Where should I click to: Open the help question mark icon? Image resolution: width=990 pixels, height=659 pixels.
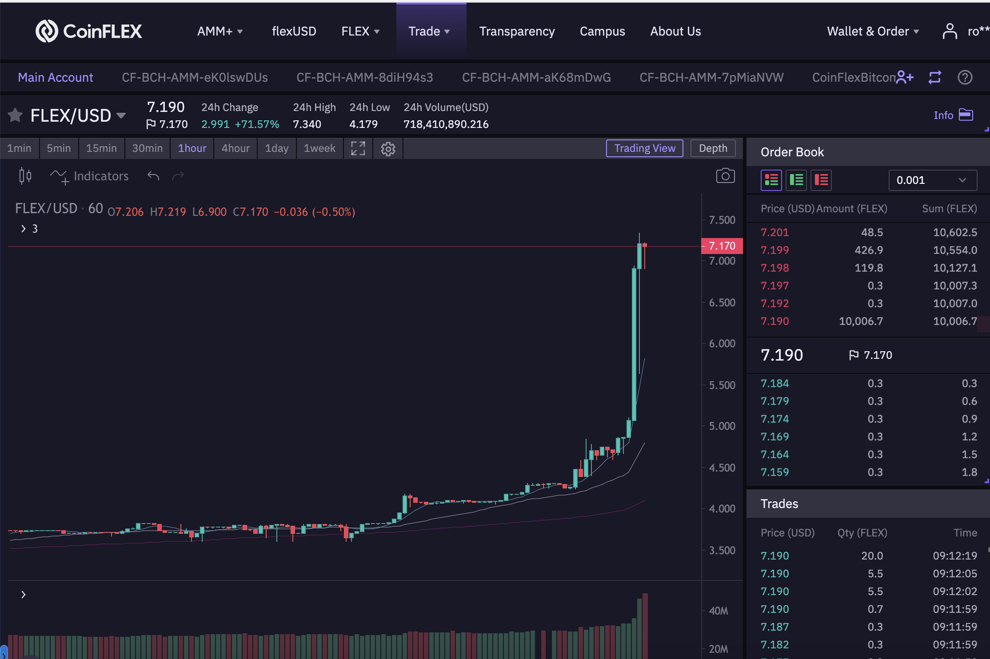(965, 77)
